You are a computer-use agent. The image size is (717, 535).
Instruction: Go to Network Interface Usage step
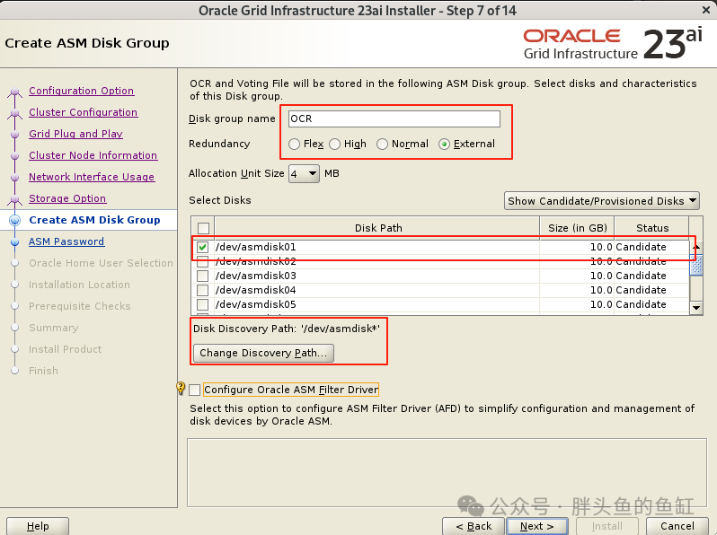[92, 177]
